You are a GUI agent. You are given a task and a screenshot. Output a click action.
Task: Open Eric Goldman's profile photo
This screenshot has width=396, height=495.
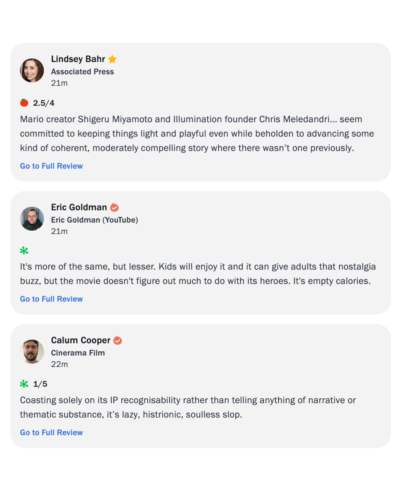click(x=32, y=219)
